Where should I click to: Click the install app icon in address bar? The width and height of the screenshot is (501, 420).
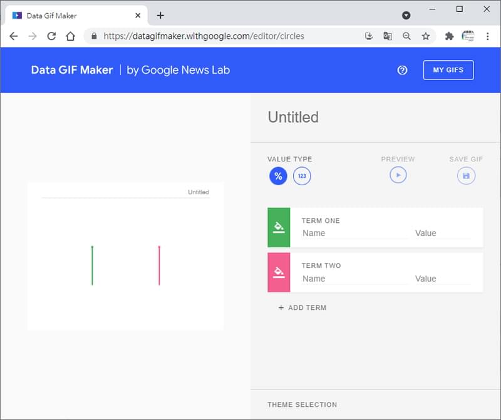coord(369,36)
